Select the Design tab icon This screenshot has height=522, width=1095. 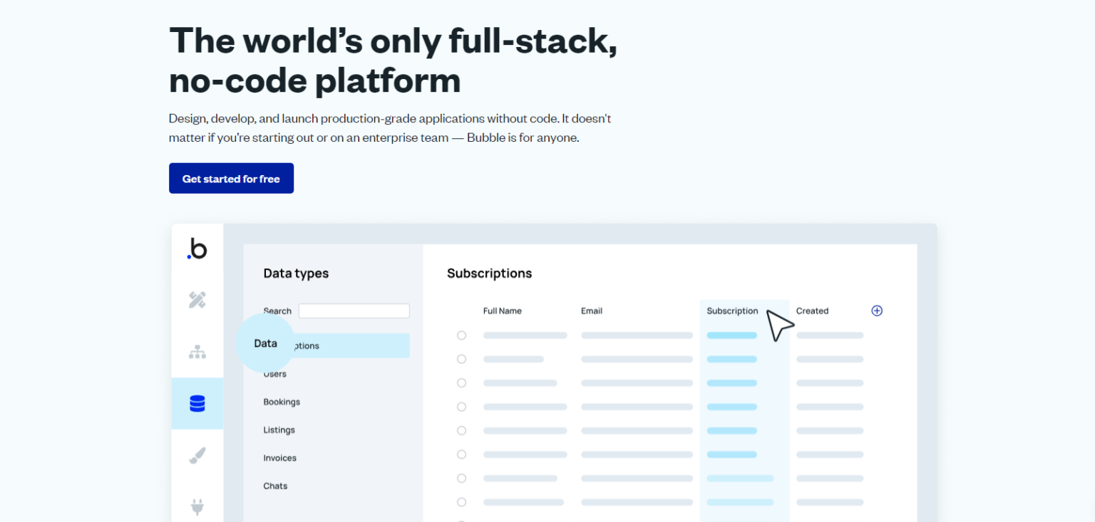click(197, 300)
